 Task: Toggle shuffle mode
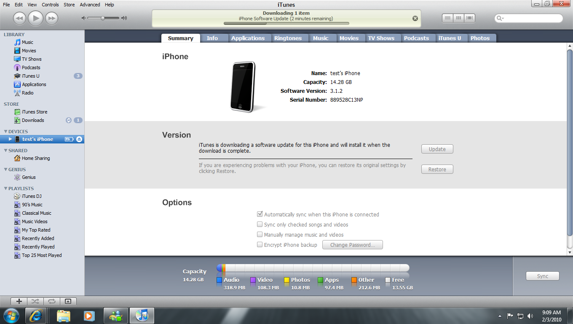pyautogui.click(x=35, y=301)
